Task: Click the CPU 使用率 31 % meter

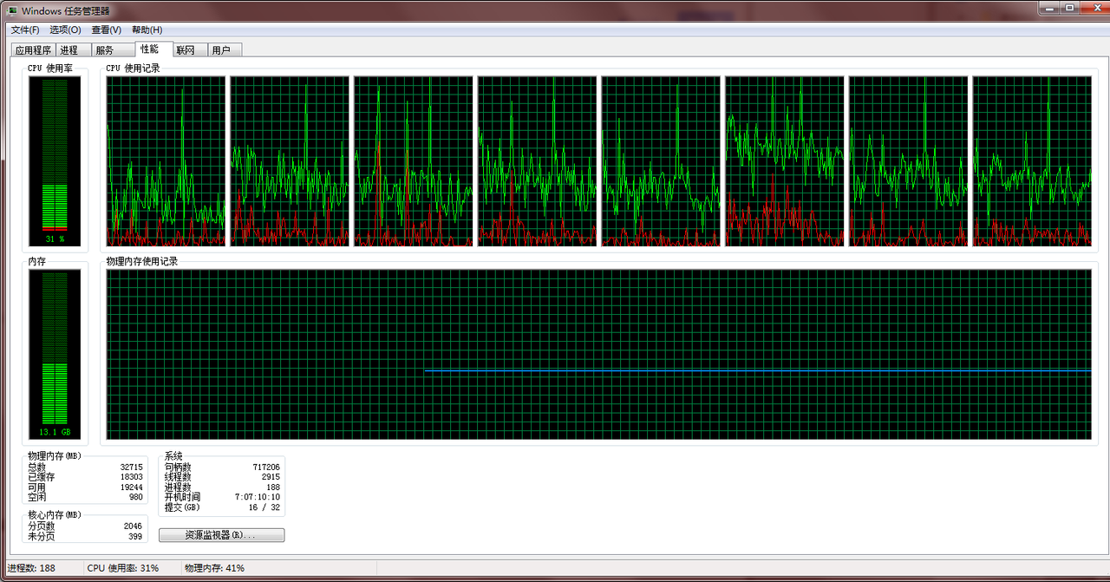Action: tap(55, 160)
